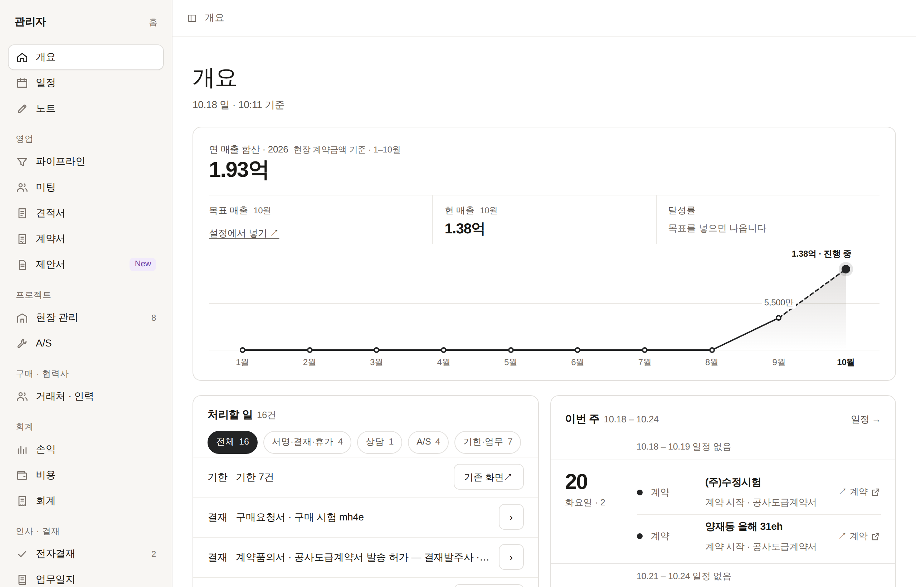Open 미팅 people icon

[22, 188]
